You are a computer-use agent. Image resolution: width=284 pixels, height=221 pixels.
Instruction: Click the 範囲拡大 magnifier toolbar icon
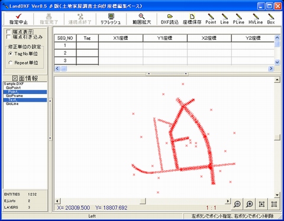pyautogui.click(x=141, y=16)
